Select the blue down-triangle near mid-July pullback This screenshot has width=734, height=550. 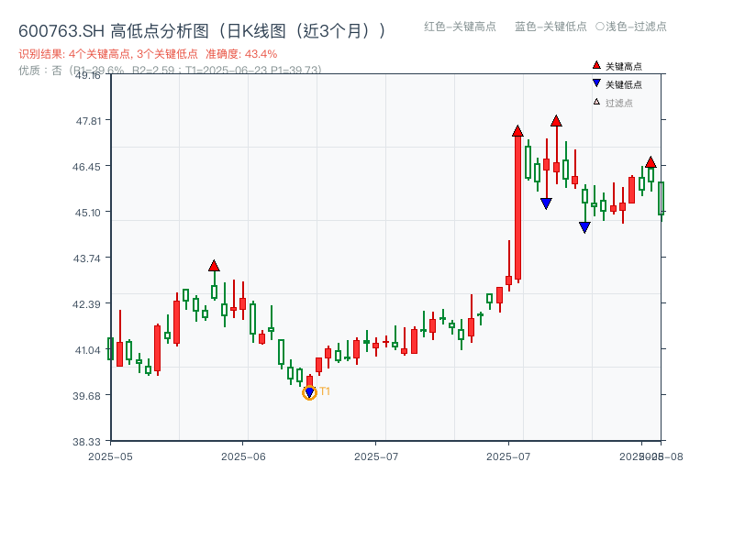point(547,202)
